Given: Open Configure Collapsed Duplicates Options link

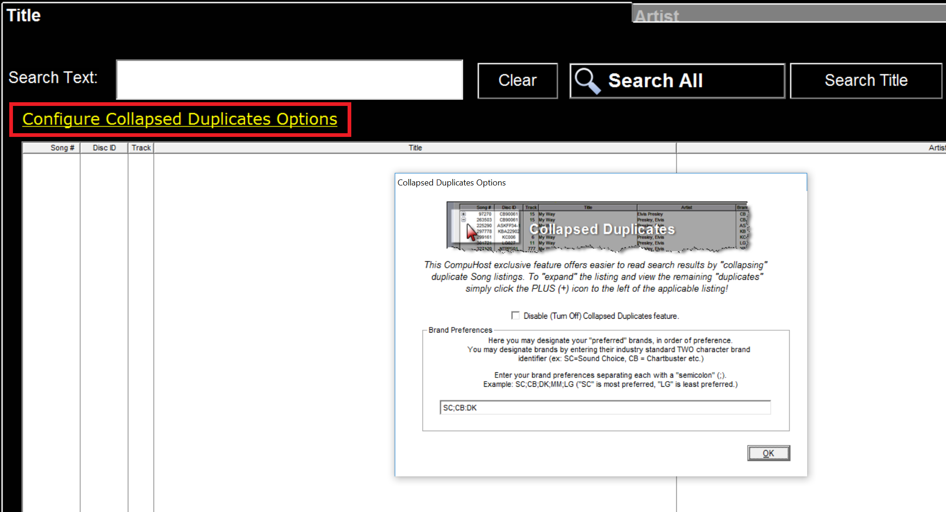Looking at the screenshot, I should [x=180, y=119].
